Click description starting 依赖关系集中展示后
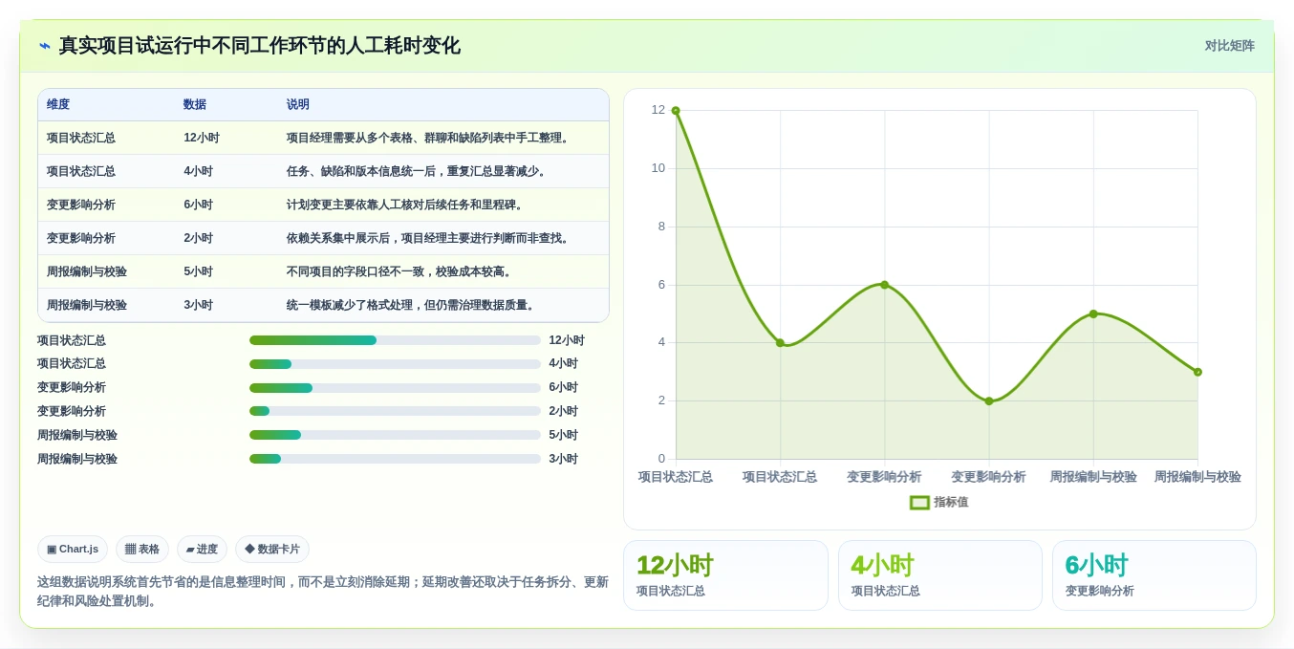This screenshot has height=649, width=1294. point(430,238)
